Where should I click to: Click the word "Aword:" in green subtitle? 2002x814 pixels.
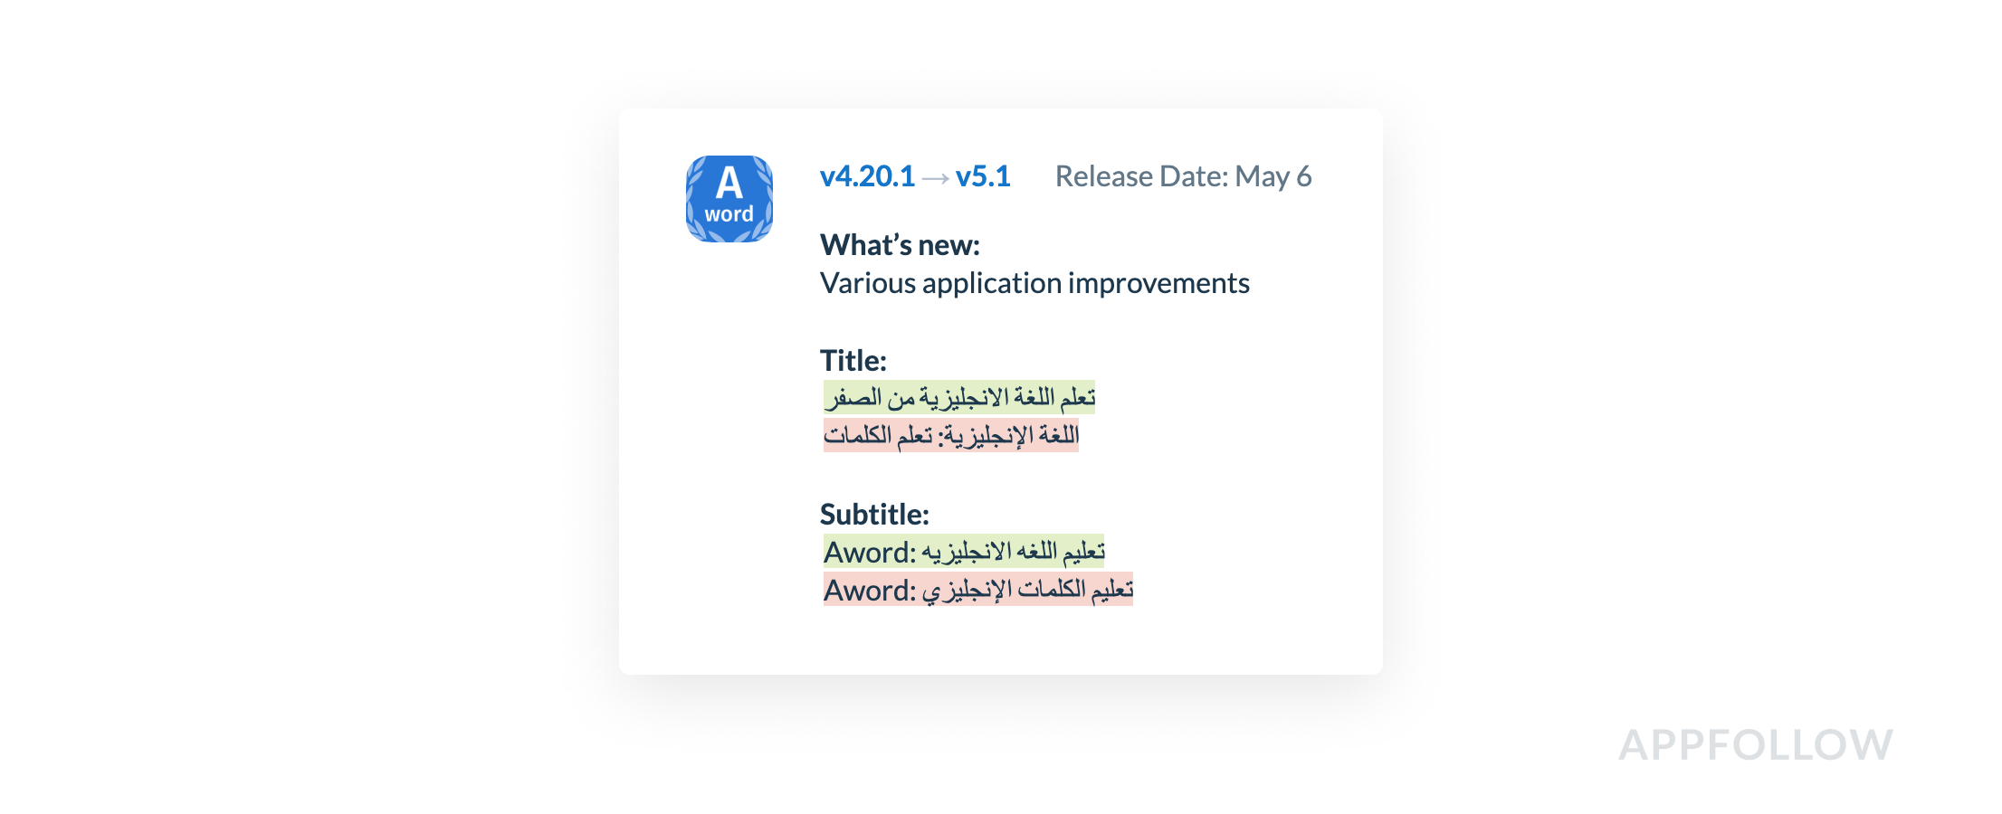[x=869, y=553]
